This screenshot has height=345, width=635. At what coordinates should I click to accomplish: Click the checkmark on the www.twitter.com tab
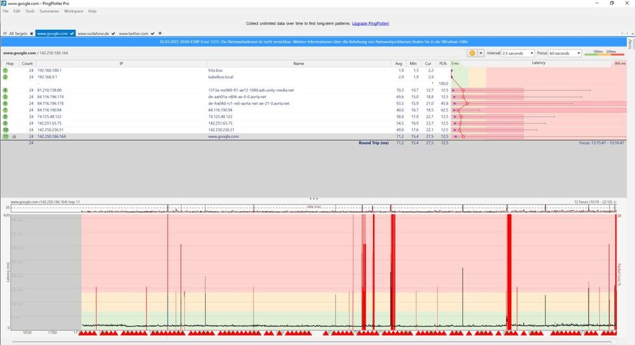153,34
